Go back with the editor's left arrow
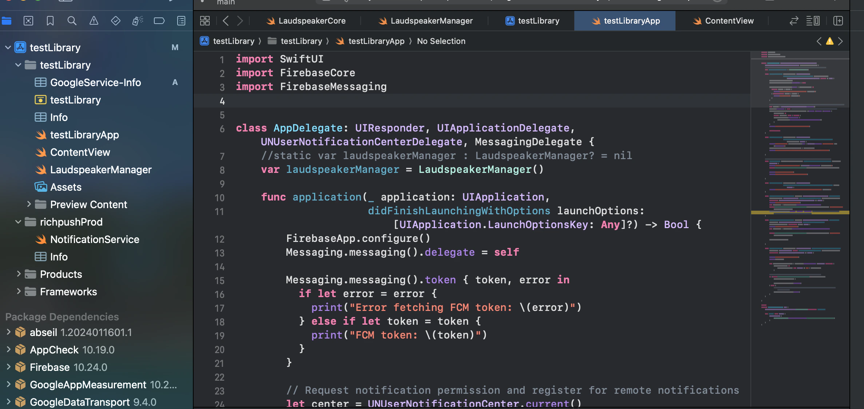This screenshot has width=864, height=409. click(x=226, y=21)
